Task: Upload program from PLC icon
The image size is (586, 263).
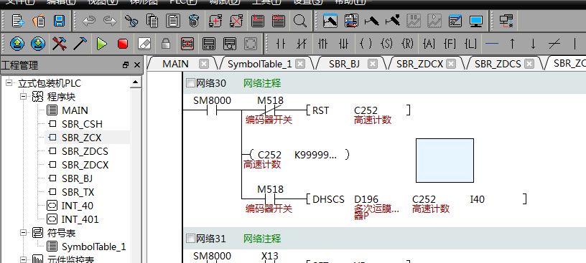Action: (17, 44)
